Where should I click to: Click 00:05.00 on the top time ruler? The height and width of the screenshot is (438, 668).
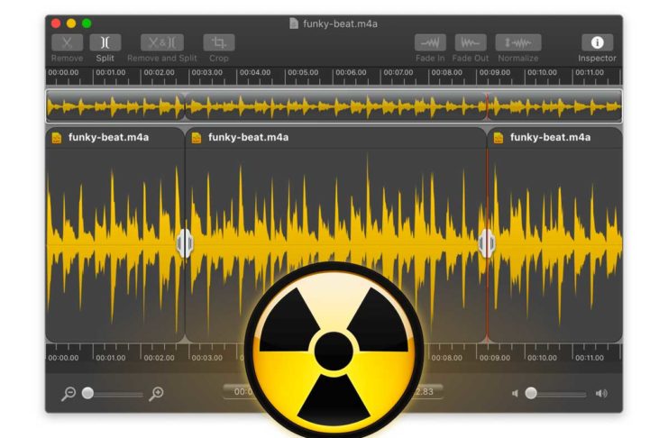303,72
